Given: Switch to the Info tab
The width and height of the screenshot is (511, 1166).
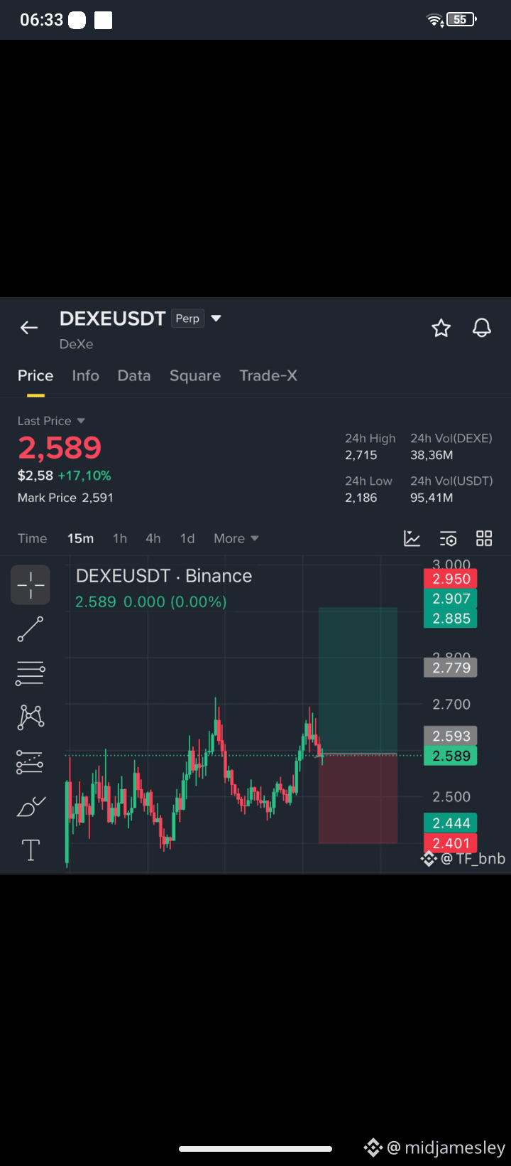Looking at the screenshot, I should click(85, 375).
